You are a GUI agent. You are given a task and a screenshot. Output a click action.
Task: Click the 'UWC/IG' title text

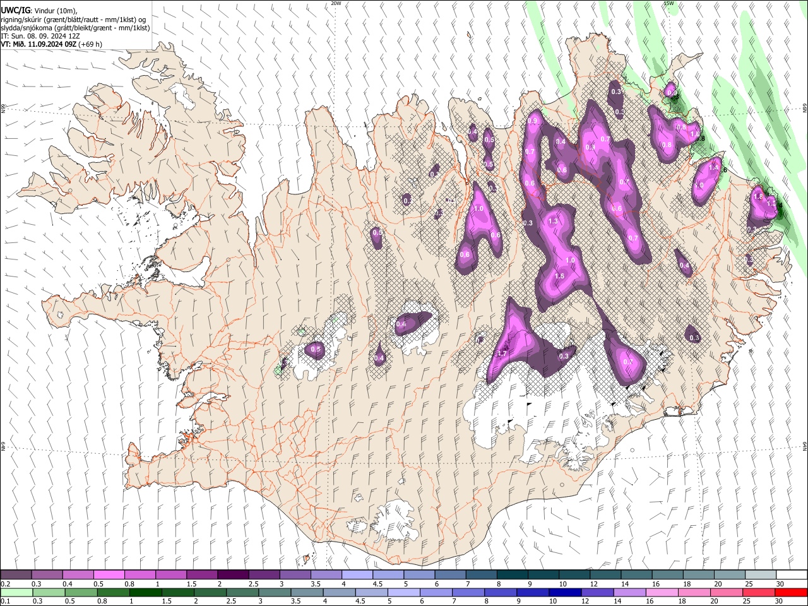click(16, 11)
